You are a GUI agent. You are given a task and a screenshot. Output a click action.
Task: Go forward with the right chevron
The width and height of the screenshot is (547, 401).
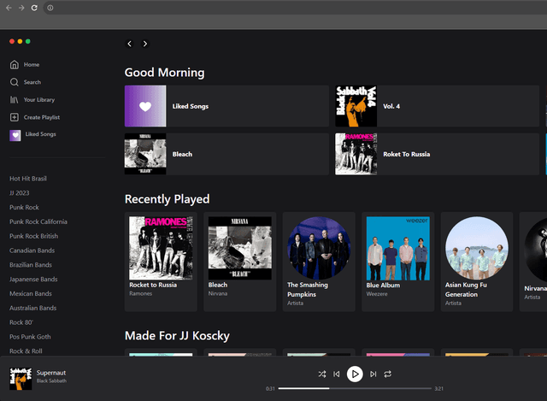144,44
